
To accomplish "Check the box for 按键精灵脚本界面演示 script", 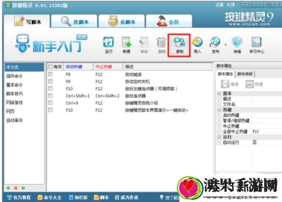I will (x=50, y=110).
